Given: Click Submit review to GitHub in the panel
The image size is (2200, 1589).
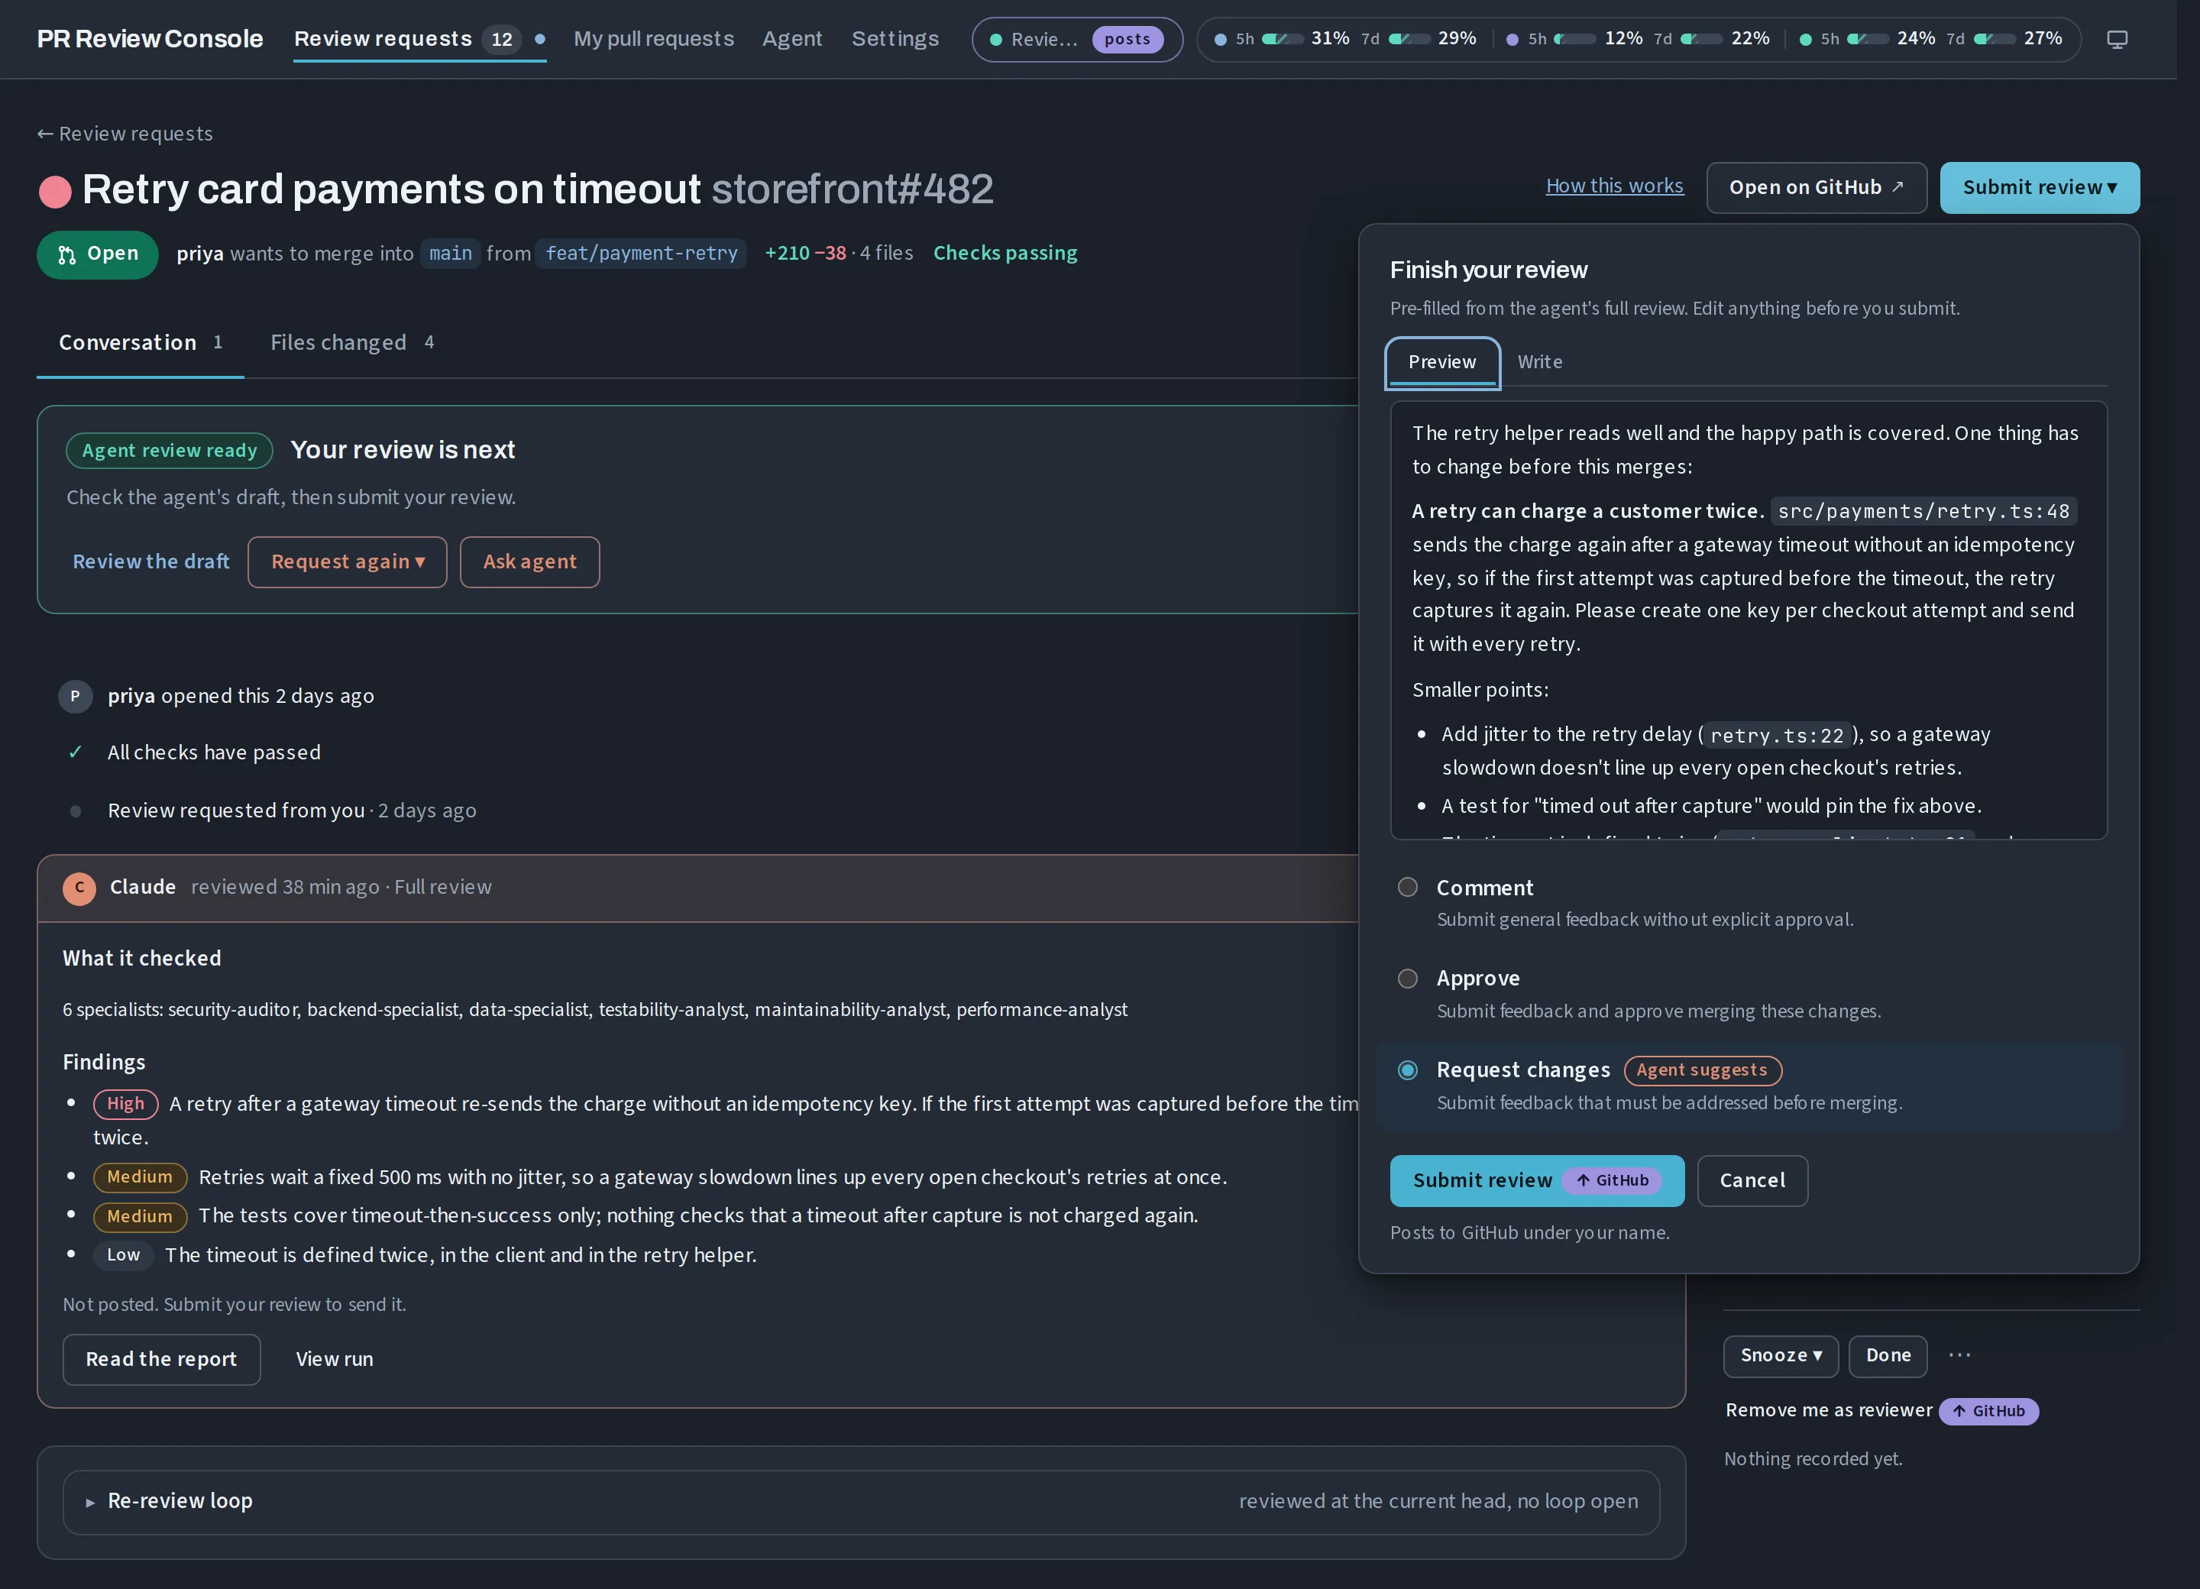Looking at the screenshot, I should coord(1536,1182).
